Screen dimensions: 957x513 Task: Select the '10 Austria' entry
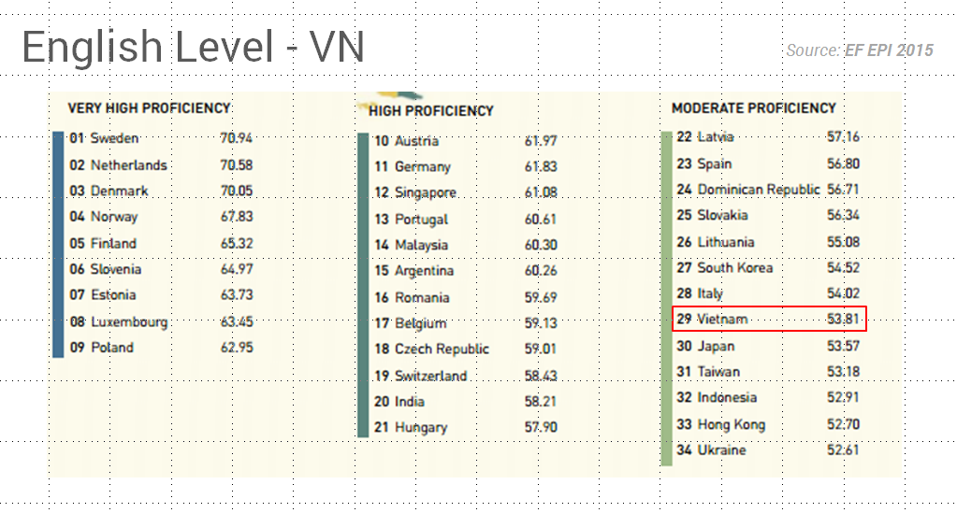(x=407, y=141)
